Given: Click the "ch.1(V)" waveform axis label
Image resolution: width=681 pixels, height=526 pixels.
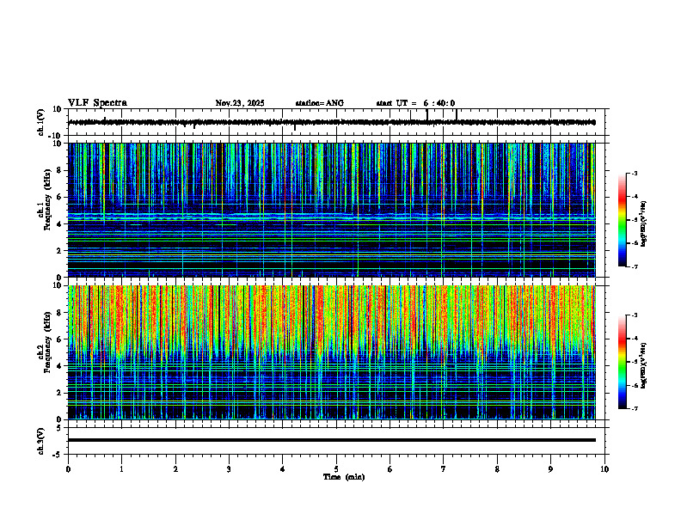Looking at the screenshot, I should [41, 122].
